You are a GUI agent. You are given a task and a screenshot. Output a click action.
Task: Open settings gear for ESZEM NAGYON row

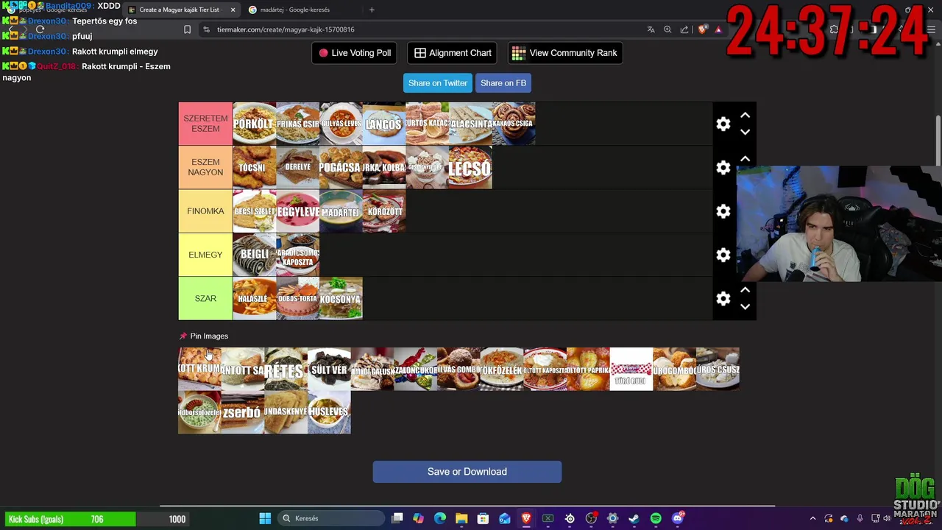723,167
